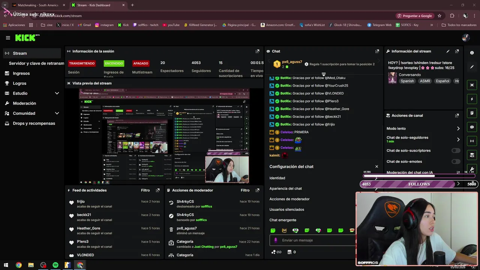Click the Spanish stream tag
480x270 pixels.
click(407, 81)
